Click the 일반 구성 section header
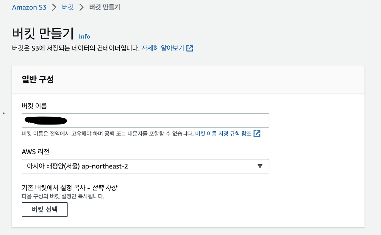Image resolution: width=381 pixels, height=235 pixels. coord(38,80)
